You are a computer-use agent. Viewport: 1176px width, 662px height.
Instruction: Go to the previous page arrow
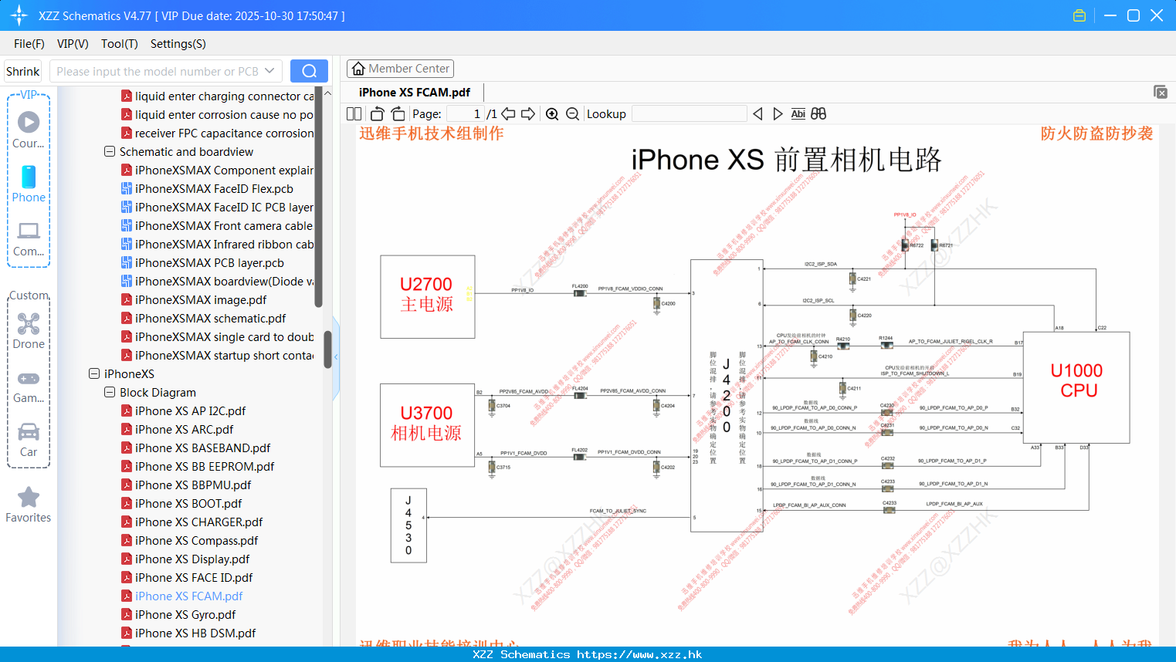click(x=508, y=113)
